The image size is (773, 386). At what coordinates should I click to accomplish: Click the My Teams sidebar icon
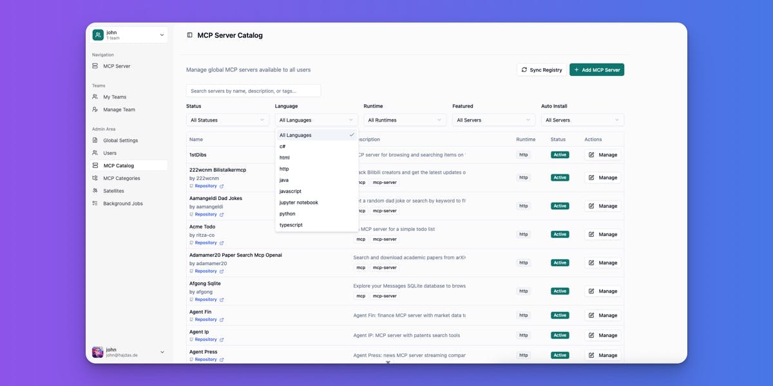click(x=95, y=97)
